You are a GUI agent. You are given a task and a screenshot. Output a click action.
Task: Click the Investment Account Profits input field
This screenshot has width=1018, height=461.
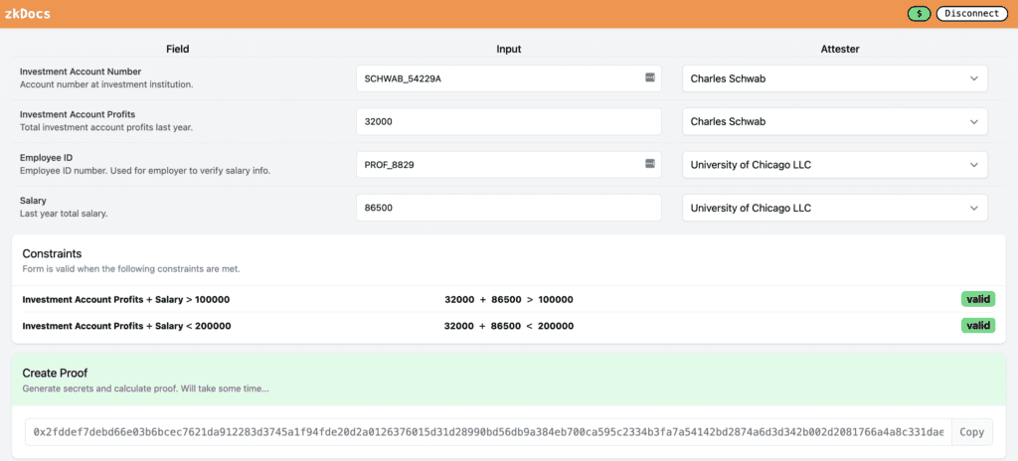point(508,121)
